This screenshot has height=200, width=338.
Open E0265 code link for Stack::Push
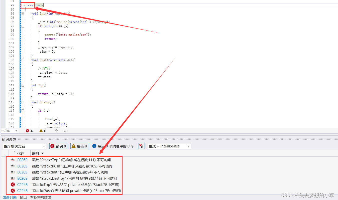click(x=22, y=166)
